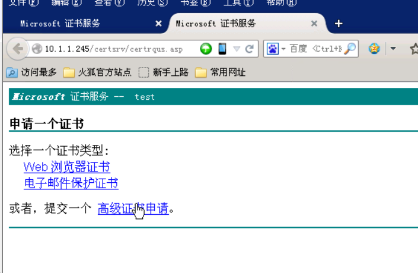
Task: Click the 高级证书申请 link
Action: tap(133, 208)
